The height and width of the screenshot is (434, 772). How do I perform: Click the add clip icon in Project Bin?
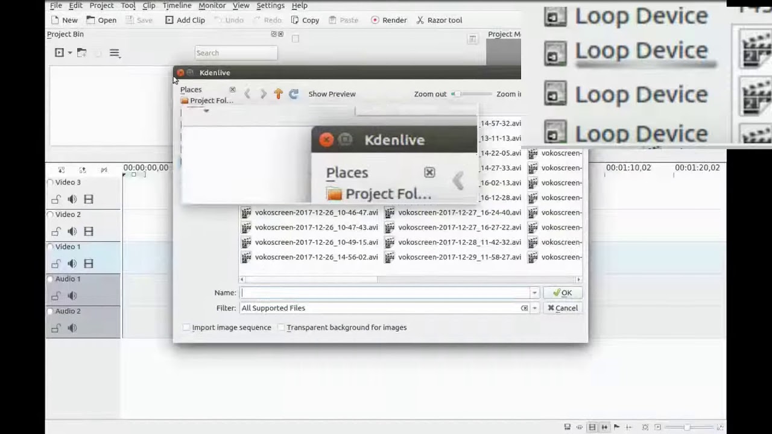click(x=59, y=52)
